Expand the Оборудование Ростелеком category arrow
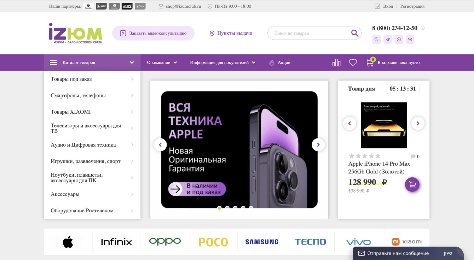The height and width of the screenshot is (260, 474). coord(132,211)
